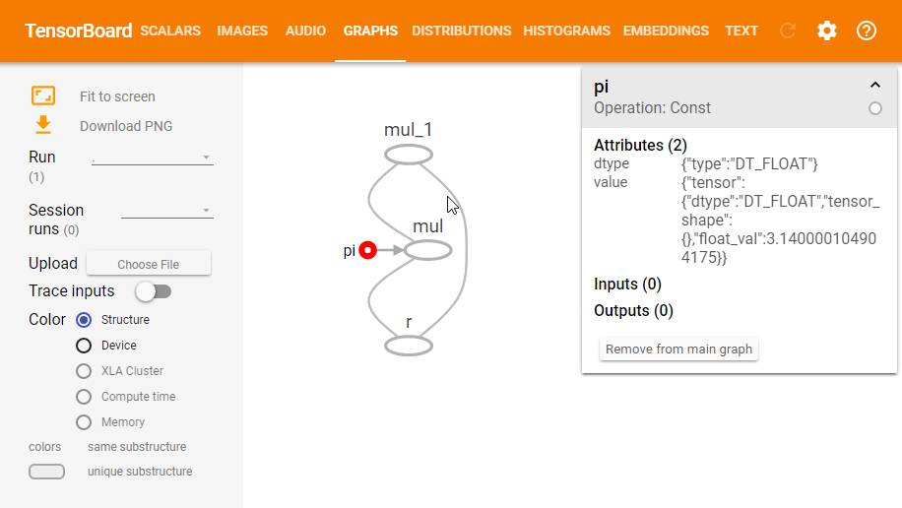Select Structure color radio button
The width and height of the screenshot is (902, 508).
[x=84, y=320]
